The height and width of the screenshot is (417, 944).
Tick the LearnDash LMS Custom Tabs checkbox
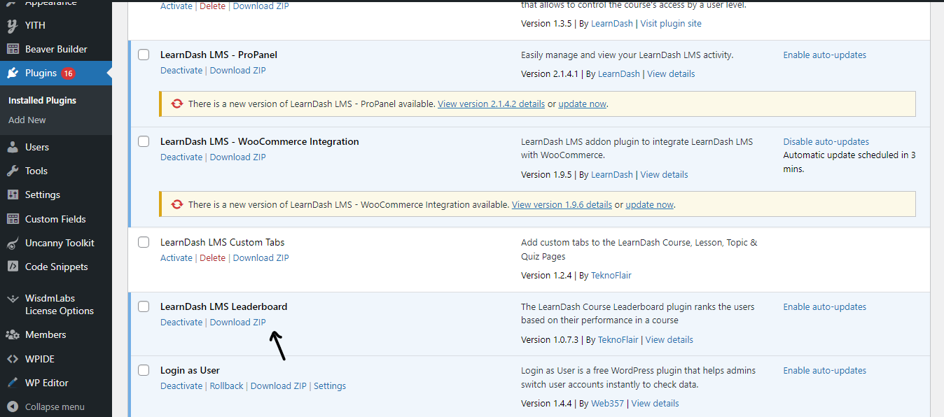144,242
